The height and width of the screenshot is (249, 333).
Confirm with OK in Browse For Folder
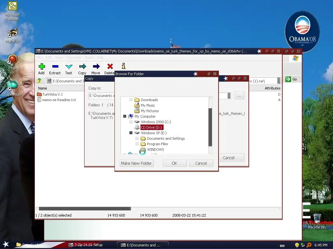175,163
